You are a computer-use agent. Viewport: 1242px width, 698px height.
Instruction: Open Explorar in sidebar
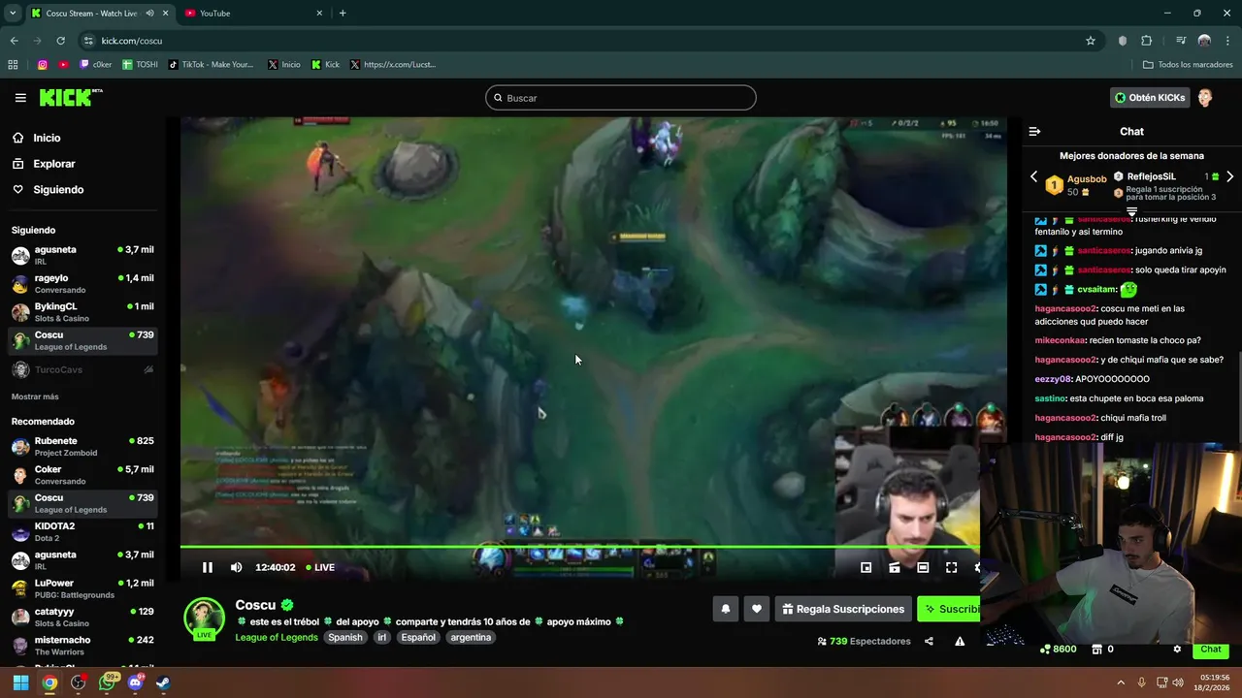coord(44,164)
